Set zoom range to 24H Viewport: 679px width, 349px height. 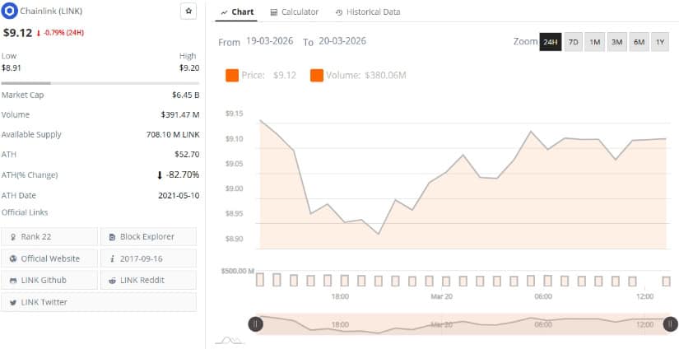coord(551,42)
